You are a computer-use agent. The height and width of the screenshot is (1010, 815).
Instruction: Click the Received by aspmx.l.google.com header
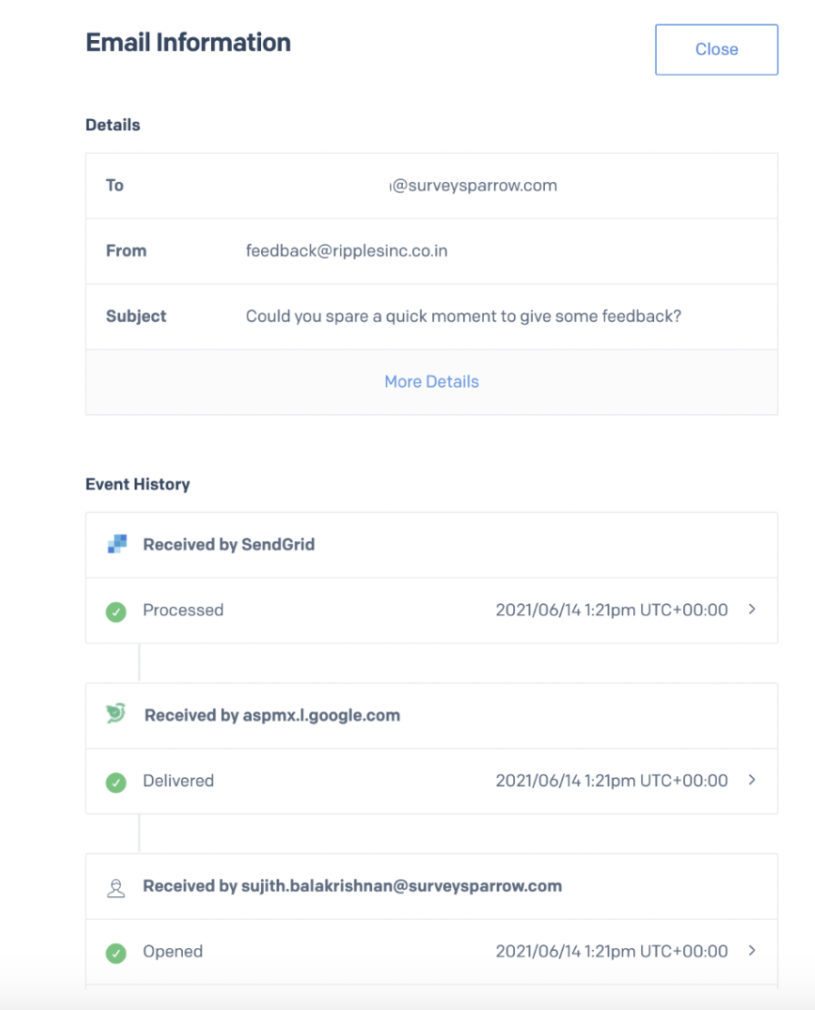272,715
